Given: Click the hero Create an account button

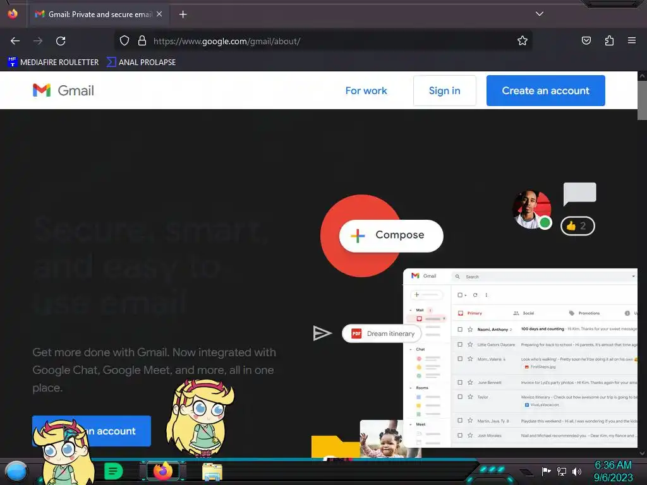Looking at the screenshot, I should (x=92, y=431).
